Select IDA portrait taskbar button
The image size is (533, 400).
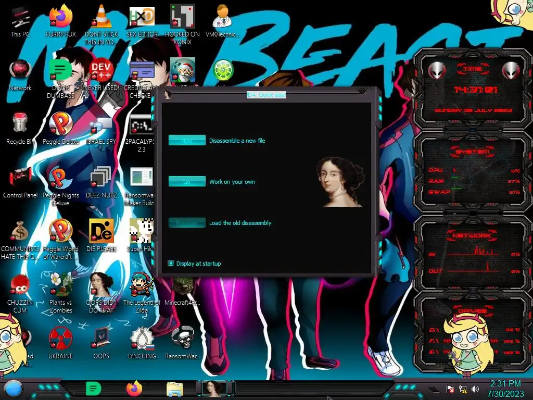click(x=214, y=389)
